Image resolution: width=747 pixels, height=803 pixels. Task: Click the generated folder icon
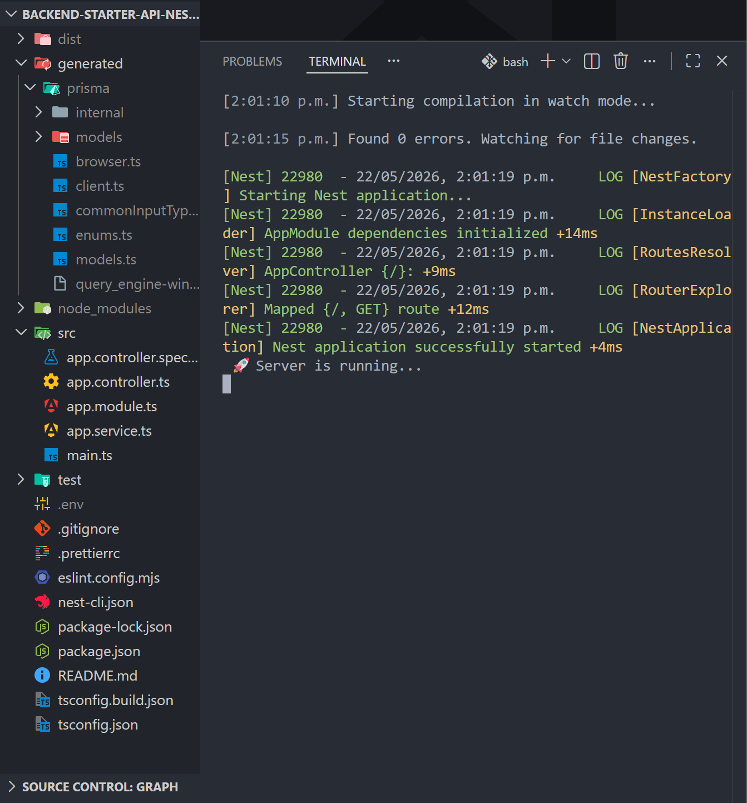point(42,63)
